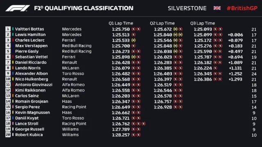Click the position 20 number box
262x147 pixels.
pos(8,135)
